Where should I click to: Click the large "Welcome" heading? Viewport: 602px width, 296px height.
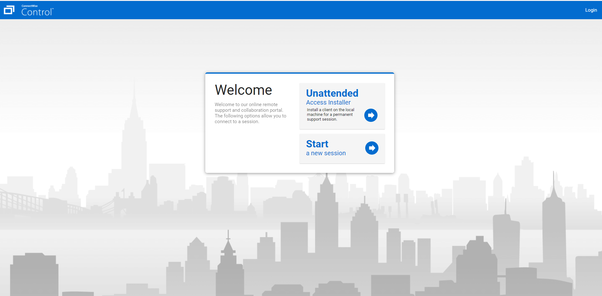[243, 90]
